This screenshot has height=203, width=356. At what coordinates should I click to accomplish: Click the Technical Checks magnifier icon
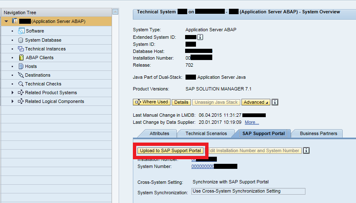(20, 84)
